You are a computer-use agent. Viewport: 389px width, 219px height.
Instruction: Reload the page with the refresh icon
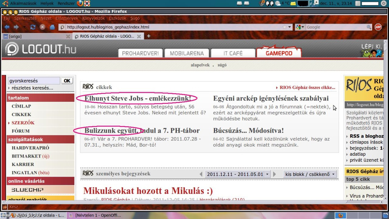click(x=33, y=27)
